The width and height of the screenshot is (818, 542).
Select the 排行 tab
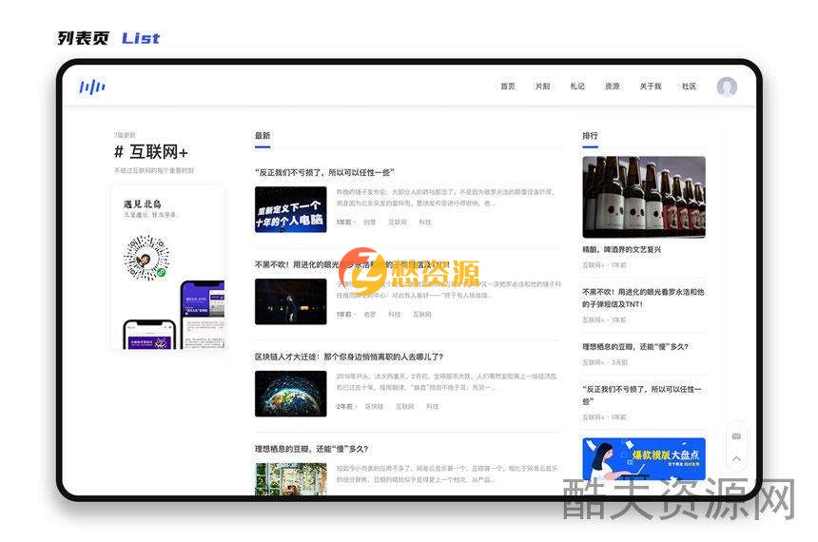point(590,136)
